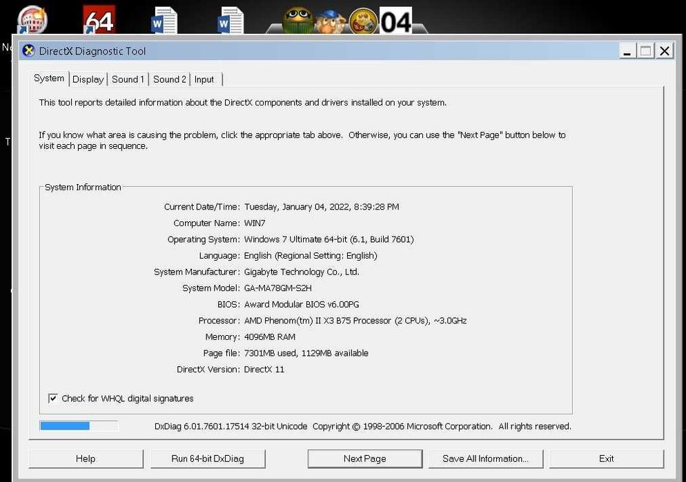Image resolution: width=686 pixels, height=482 pixels.
Task: Click the green goggle-eyed character gadget icon
Action: coord(297,21)
